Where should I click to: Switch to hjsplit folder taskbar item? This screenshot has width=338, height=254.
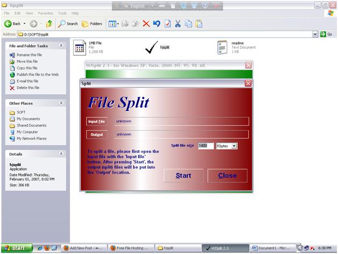(x=178, y=248)
